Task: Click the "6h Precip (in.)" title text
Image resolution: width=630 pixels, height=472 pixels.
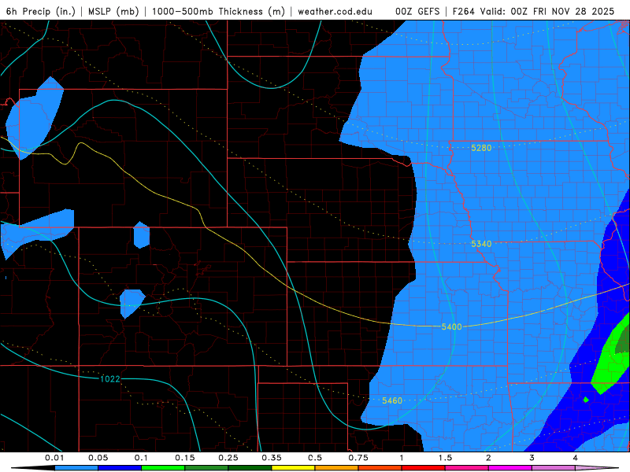Action: point(41,12)
